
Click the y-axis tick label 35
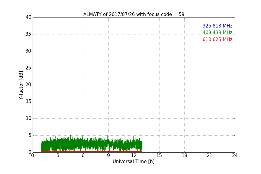pyautogui.click(x=28, y=34)
